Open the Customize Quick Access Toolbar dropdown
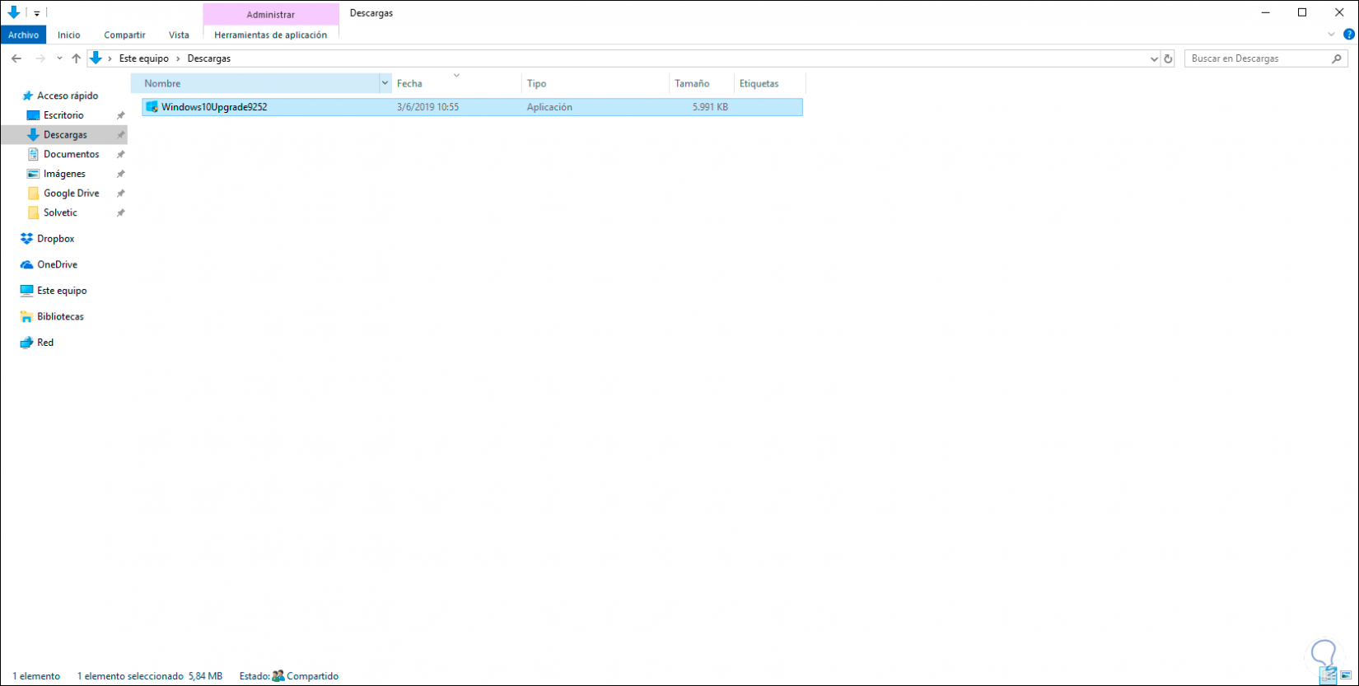The height and width of the screenshot is (686, 1359). point(36,13)
